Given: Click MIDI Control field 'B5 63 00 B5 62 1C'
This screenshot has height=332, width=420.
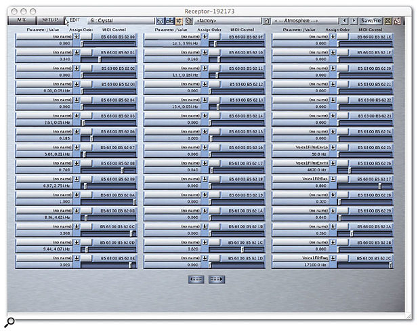Looking at the screenshot, I should click(x=243, y=242).
